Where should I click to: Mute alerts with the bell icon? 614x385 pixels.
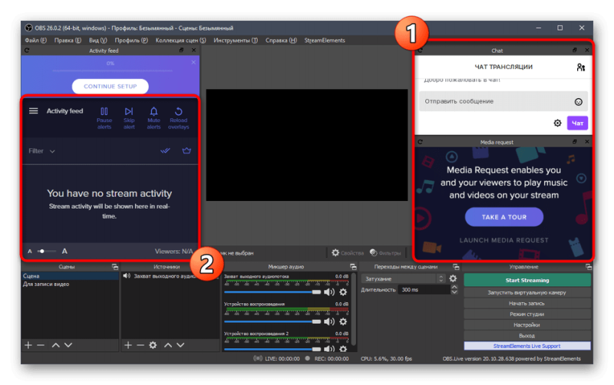click(x=154, y=118)
